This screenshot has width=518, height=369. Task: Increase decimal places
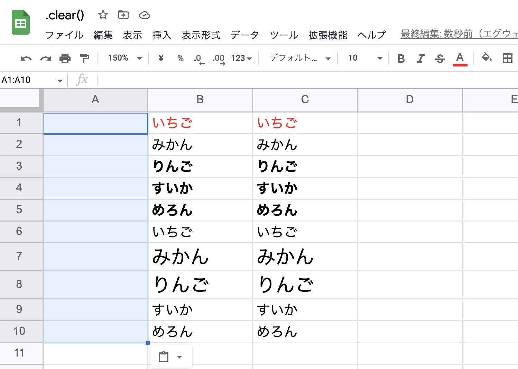219,58
